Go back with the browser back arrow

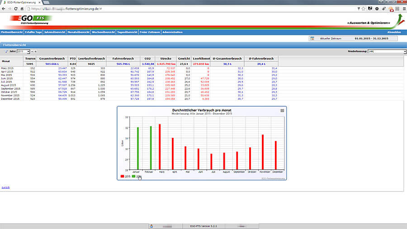click(x=4, y=9)
